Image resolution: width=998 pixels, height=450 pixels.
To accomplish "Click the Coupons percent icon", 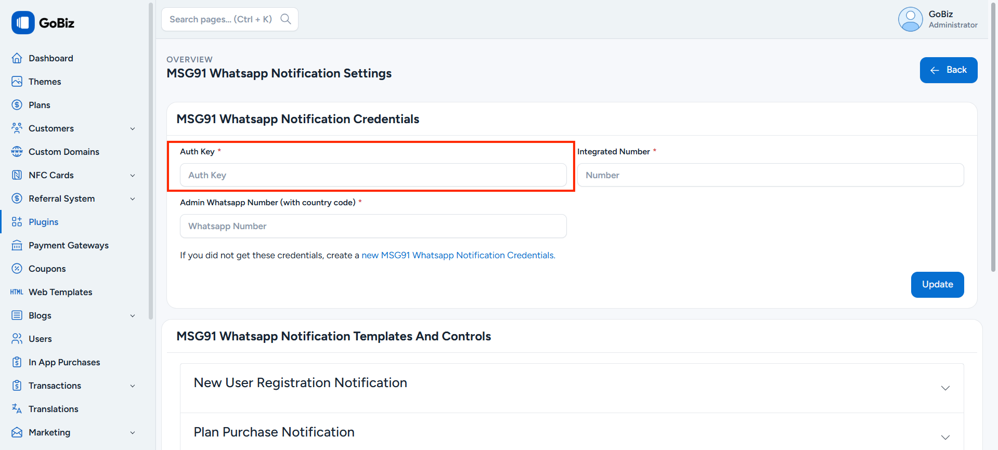I will (17, 269).
